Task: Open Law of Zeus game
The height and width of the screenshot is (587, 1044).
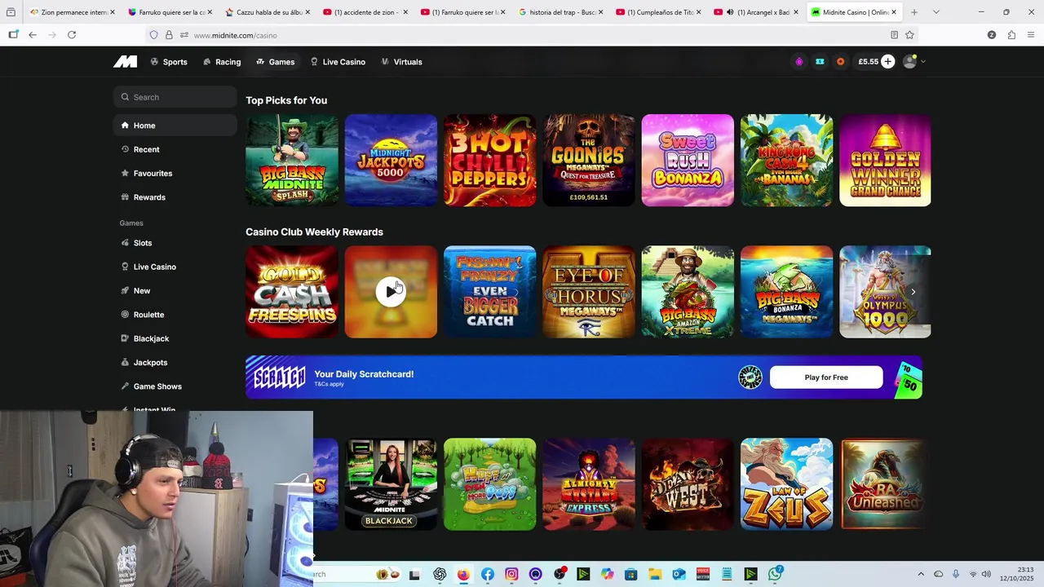Action: click(786, 484)
